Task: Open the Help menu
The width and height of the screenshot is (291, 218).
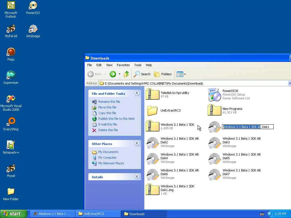Action: (149, 65)
